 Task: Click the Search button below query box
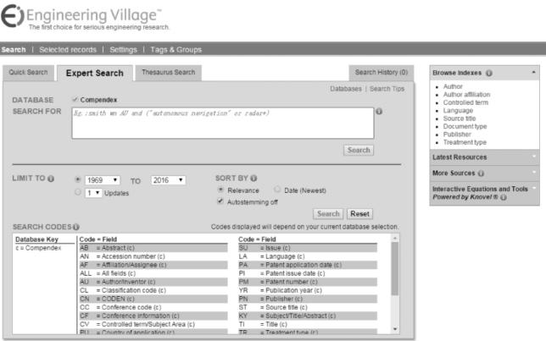[359, 150]
